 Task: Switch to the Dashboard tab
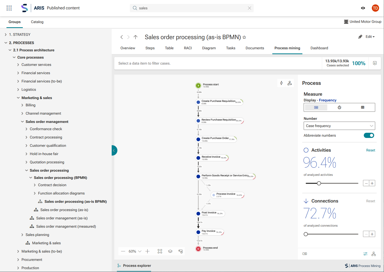(319, 48)
